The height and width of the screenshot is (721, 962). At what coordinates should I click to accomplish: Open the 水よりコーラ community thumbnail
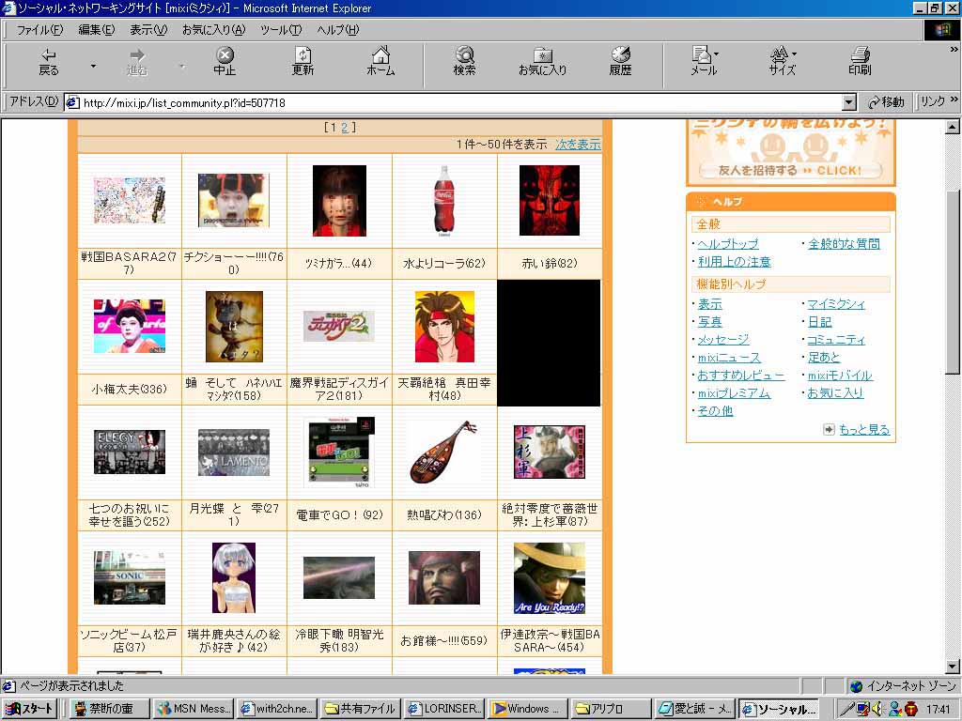[x=444, y=200]
